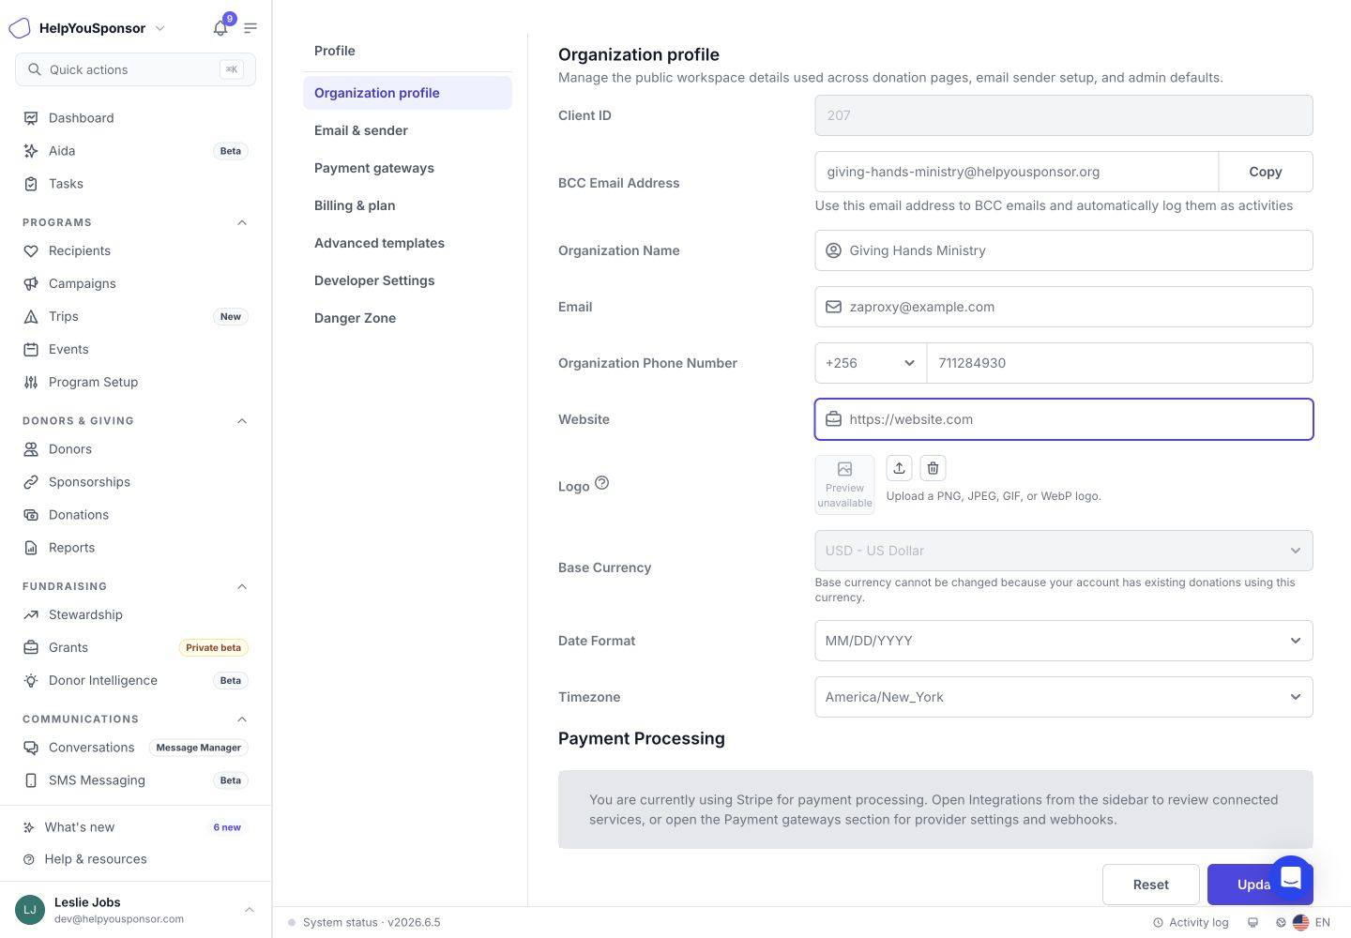1351x938 pixels.
Task: Open the Campaigns page
Action: tap(135, 284)
